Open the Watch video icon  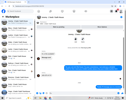62,11
